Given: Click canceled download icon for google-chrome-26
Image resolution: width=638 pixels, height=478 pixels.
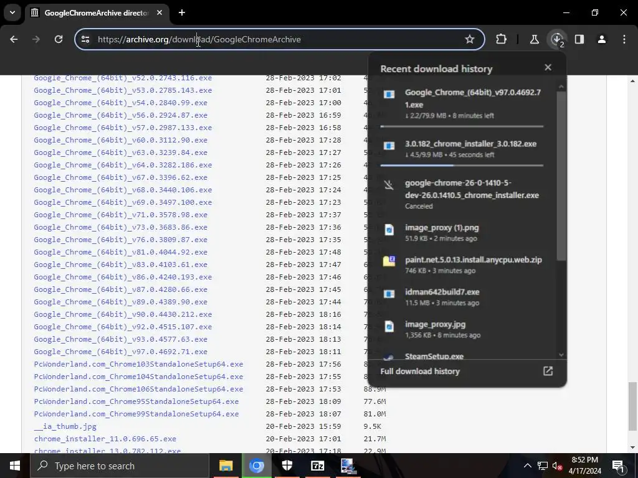Looking at the screenshot, I should (389, 185).
